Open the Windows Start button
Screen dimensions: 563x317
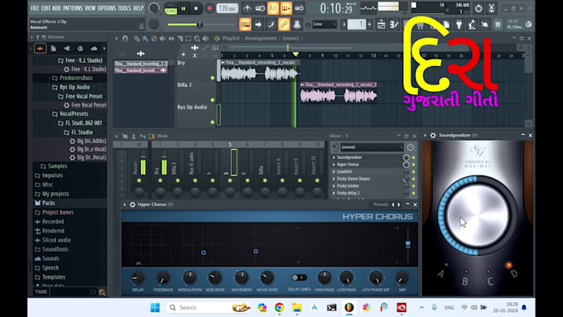[x=155, y=308]
